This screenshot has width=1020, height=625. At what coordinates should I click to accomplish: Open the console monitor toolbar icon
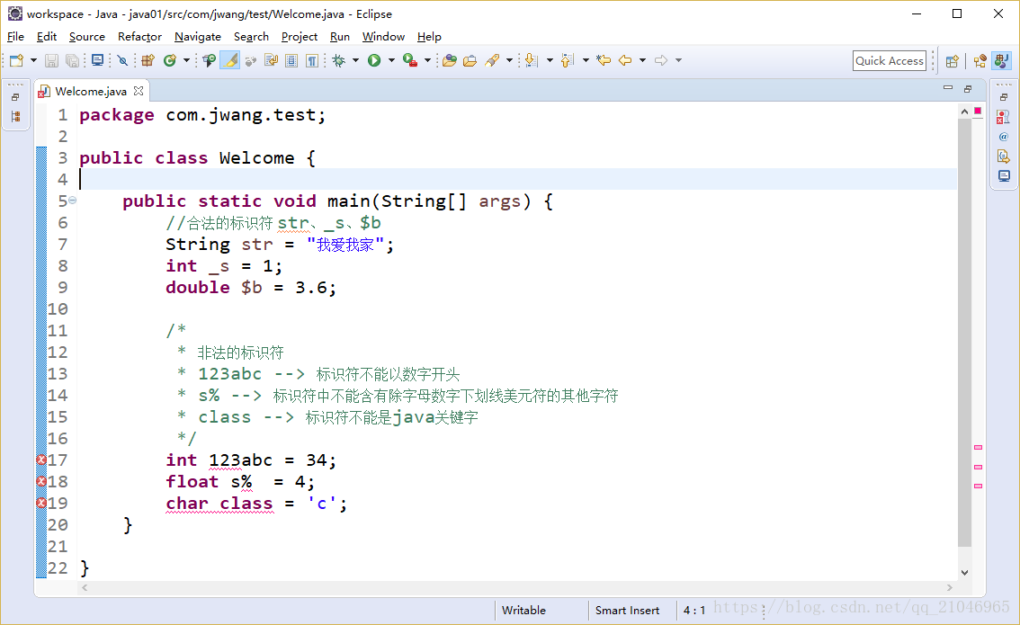point(97,60)
